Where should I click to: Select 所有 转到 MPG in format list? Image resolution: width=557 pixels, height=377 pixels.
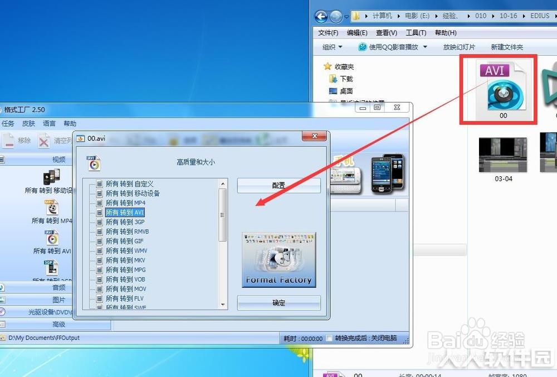click(126, 269)
